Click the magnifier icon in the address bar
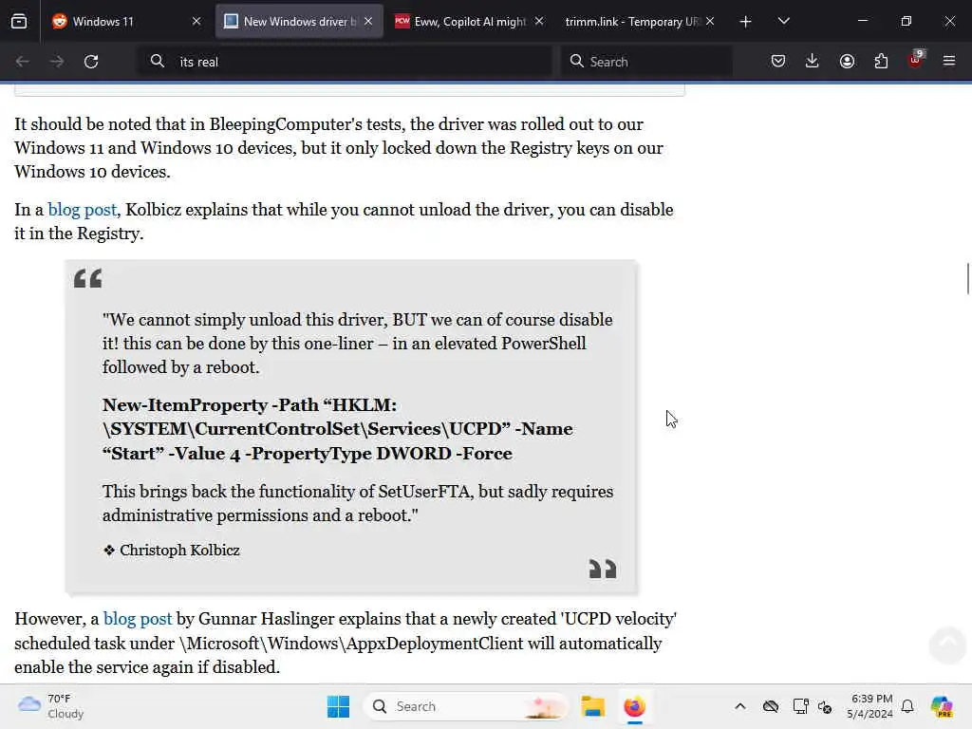Screen dimensions: 972x729 (x=158, y=62)
